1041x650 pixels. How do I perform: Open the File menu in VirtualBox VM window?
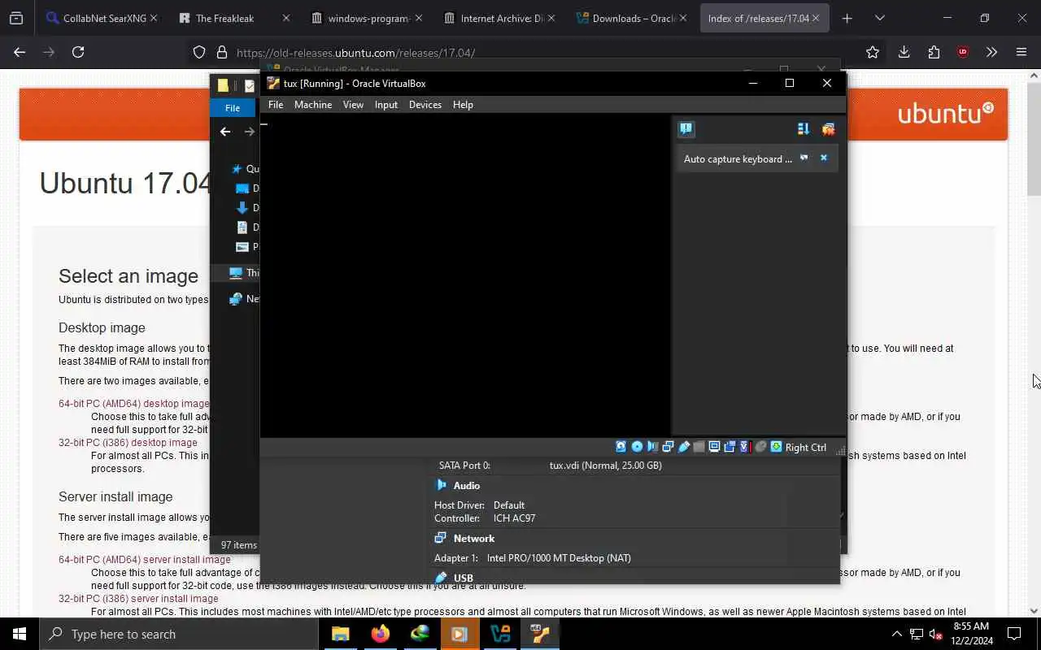(x=276, y=105)
